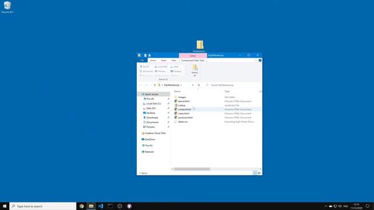Open the File tab
This screenshot has height=210, width=374.
point(142,61)
